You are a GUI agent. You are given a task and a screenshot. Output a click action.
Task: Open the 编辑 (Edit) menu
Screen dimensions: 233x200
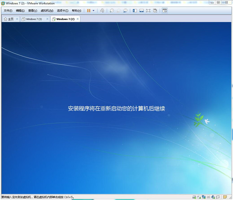pyautogui.click(x=20, y=10)
